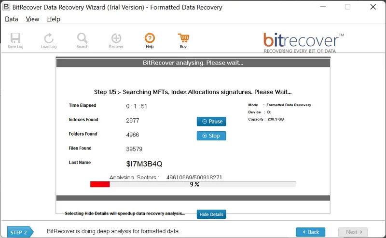Select the Files Found value 39579

(x=134, y=149)
